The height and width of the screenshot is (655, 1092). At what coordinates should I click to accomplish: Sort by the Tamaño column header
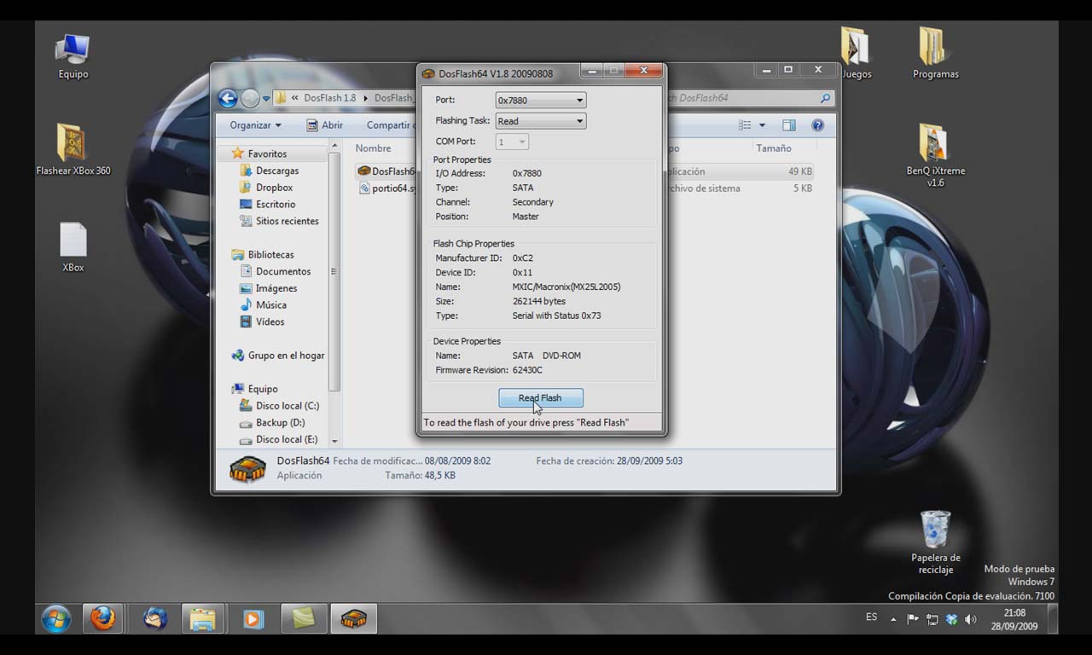point(773,148)
